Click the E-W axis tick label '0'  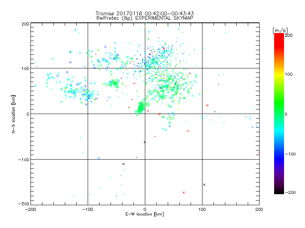[145, 209]
